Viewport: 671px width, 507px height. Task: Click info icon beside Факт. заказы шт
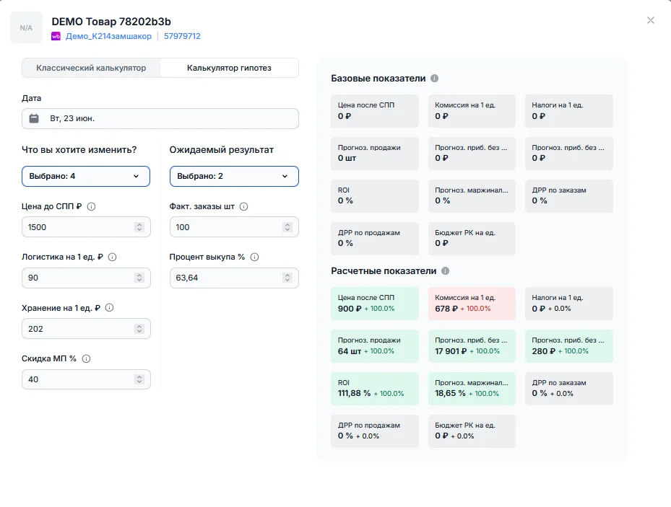click(x=243, y=207)
